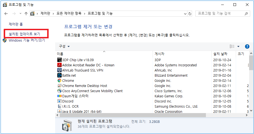Open Windows 기능 켜기/끄기 link
Image resolution: width=254 pixels, height=134 pixels.
[x=27, y=40]
